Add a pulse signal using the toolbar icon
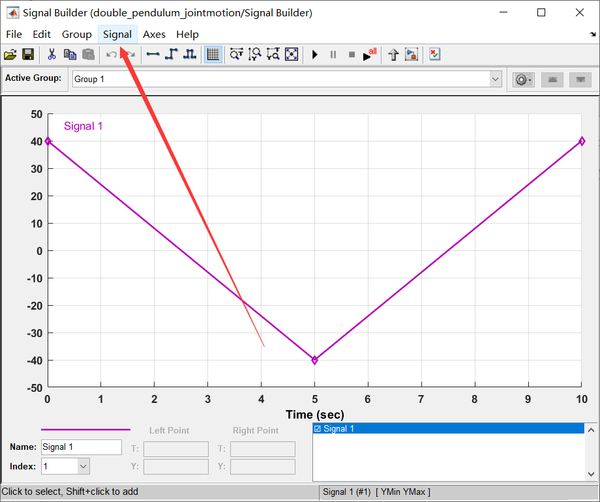 click(x=190, y=55)
